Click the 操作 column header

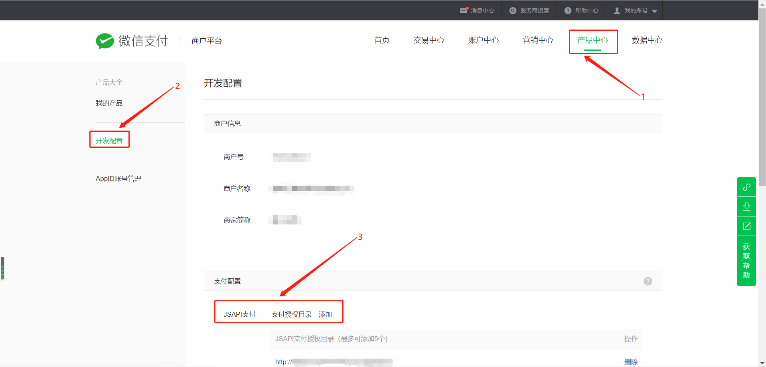pyautogui.click(x=631, y=339)
